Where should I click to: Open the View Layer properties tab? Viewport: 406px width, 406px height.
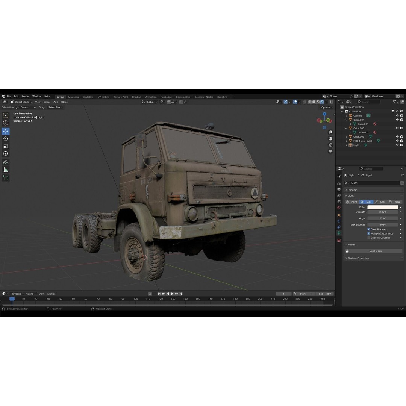click(x=339, y=195)
